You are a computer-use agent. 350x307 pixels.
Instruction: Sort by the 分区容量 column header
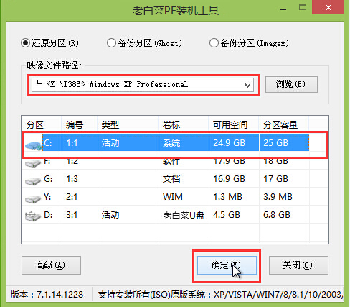[x=280, y=125]
